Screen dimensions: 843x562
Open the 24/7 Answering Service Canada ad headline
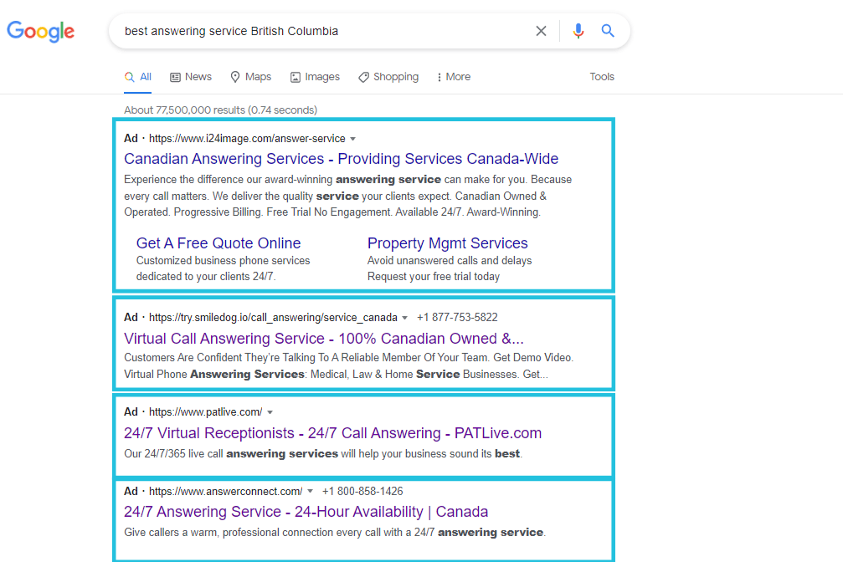tap(306, 512)
